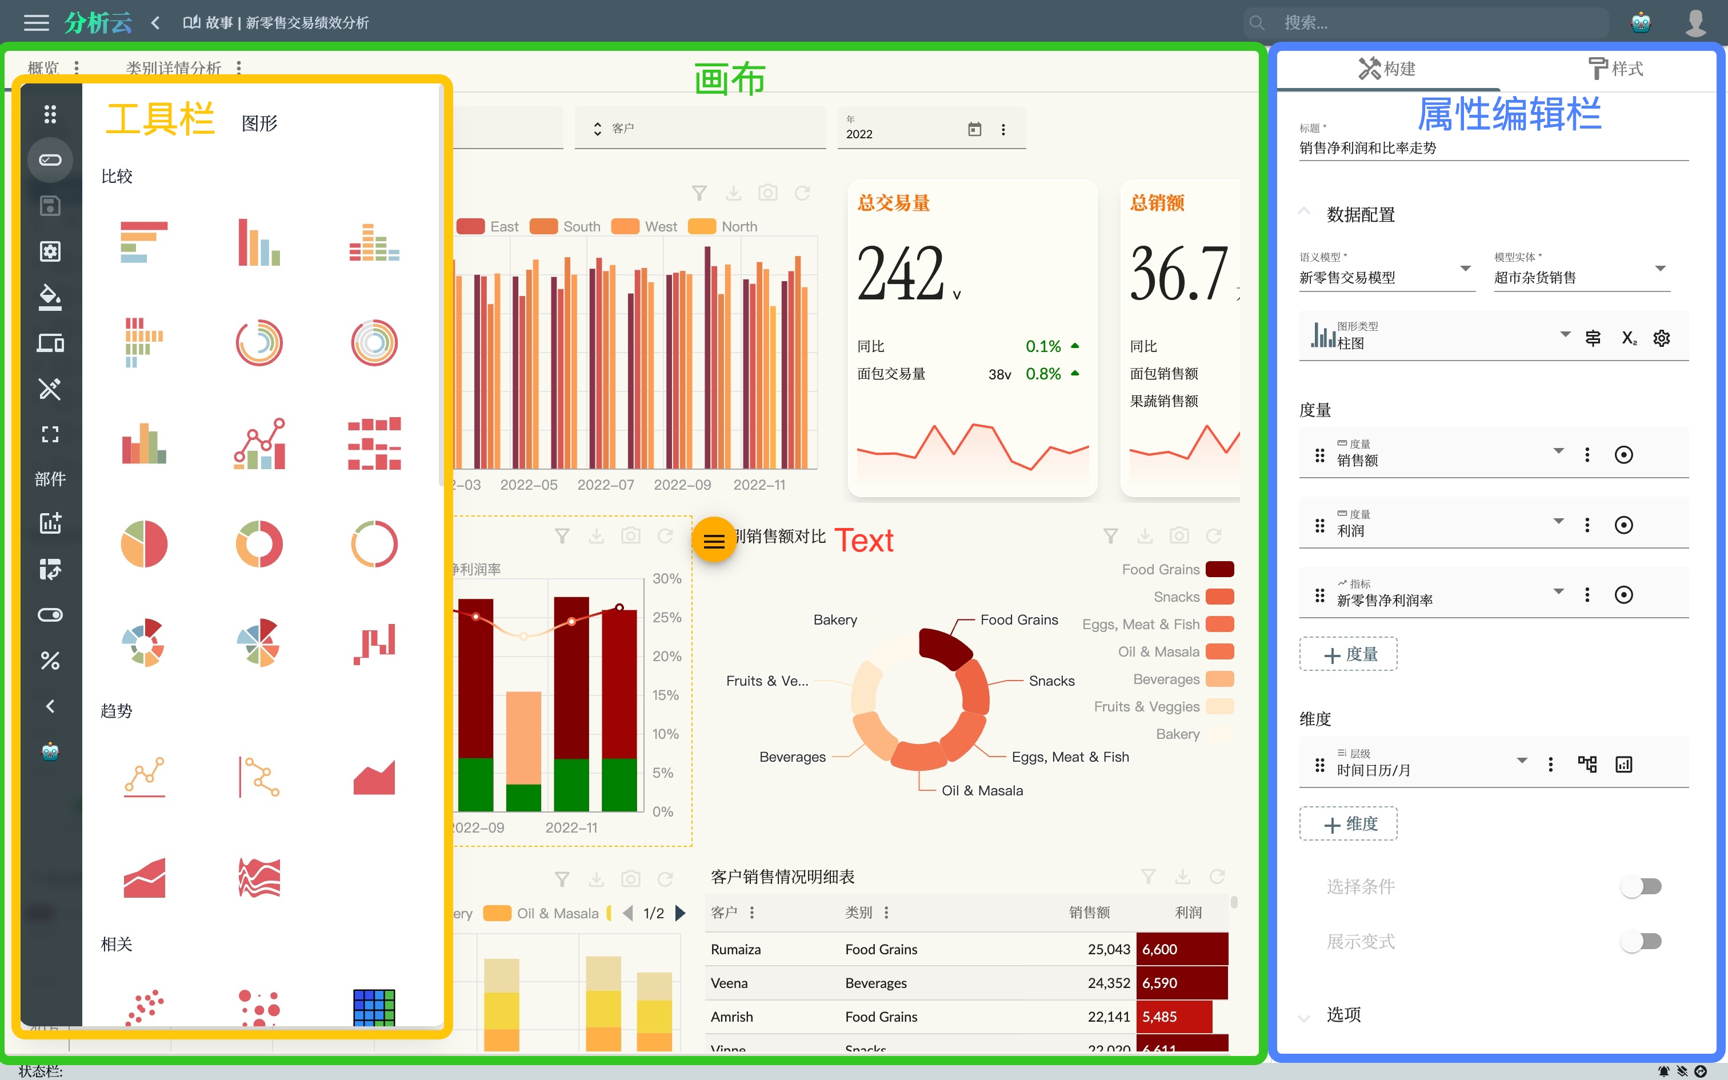Click the crossed tools icon in sidebar
The image size is (1728, 1080).
tap(50, 389)
